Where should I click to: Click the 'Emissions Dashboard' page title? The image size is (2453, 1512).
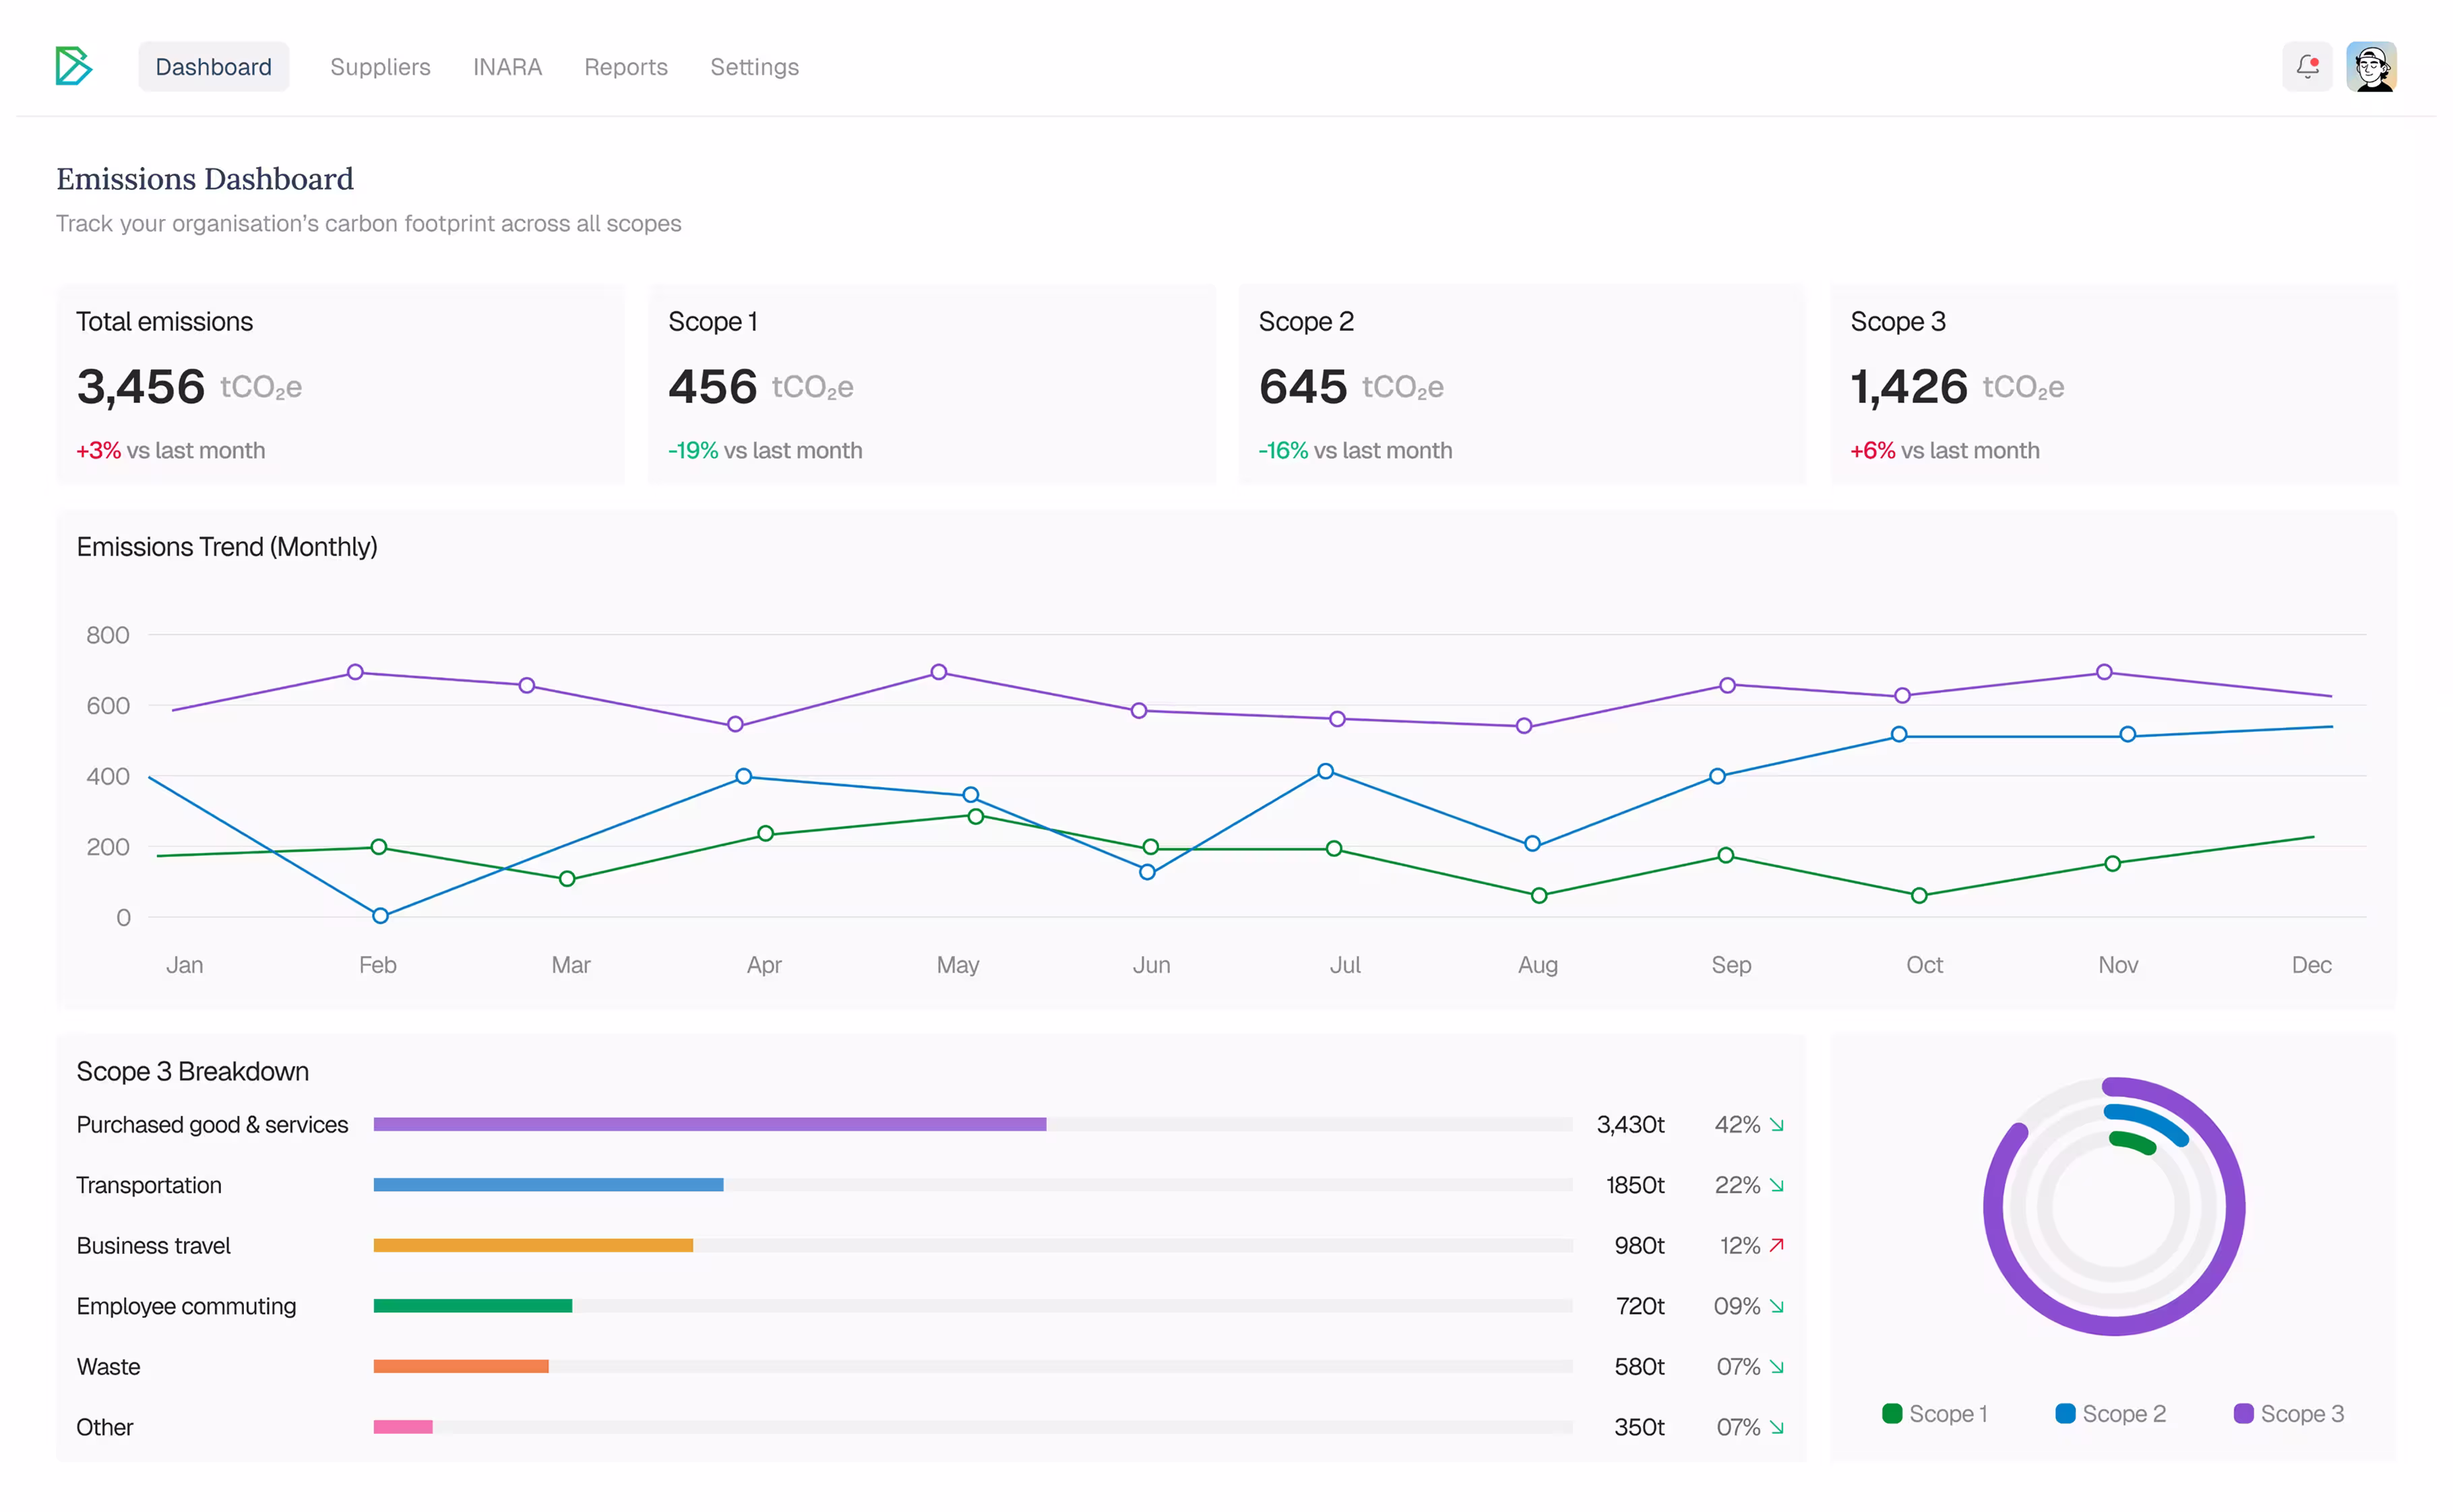pos(205,178)
